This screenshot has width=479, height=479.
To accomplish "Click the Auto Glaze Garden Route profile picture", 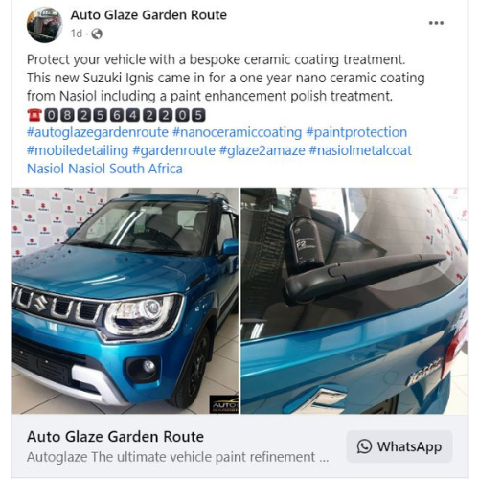I will (x=45, y=25).
